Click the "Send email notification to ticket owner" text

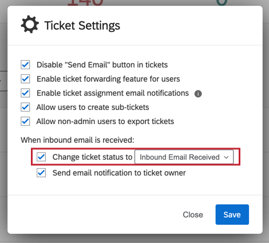119,173
